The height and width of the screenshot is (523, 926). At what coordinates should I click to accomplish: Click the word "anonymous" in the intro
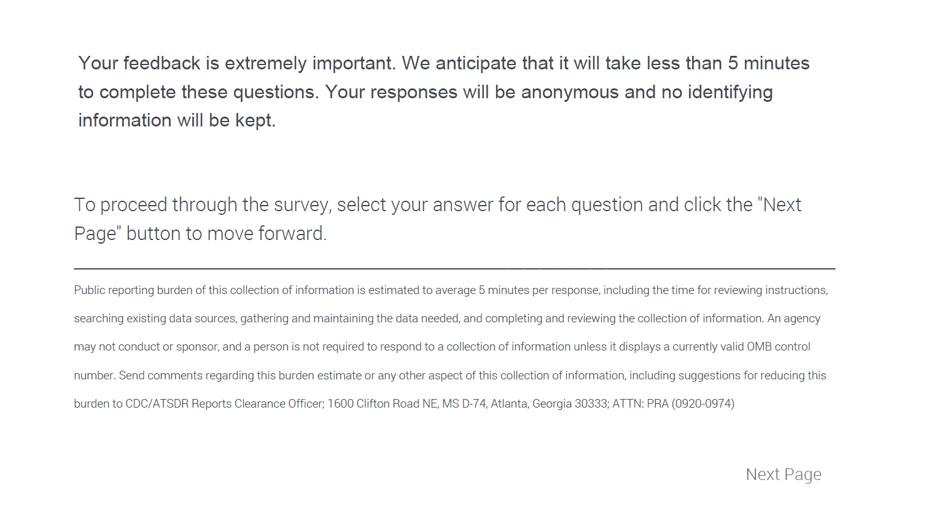(x=569, y=92)
